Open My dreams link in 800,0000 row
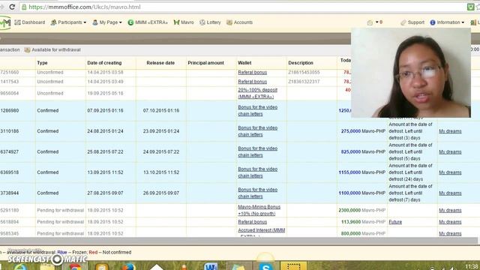The image size is (480, 270). (x=450, y=233)
